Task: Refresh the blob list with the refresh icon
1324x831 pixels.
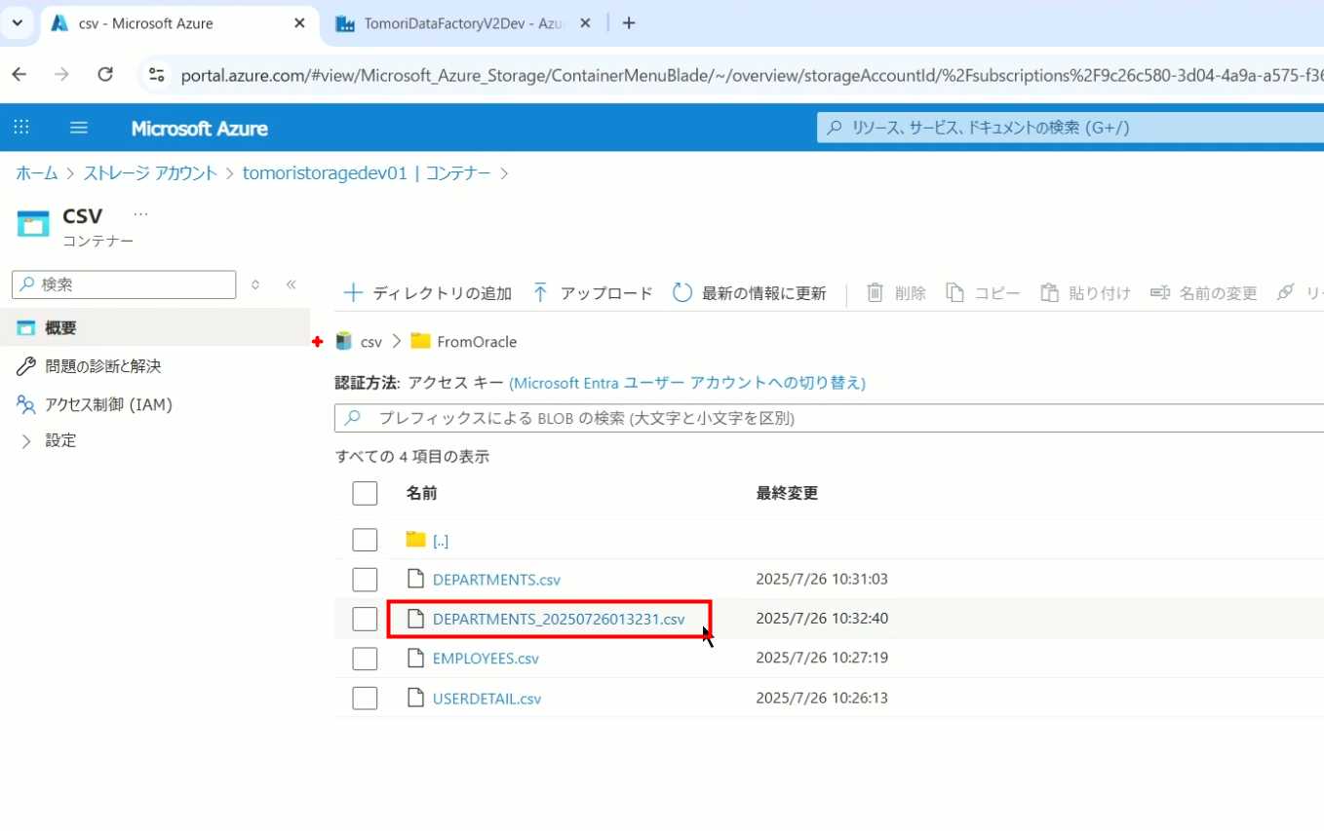Action: click(682, 293)
